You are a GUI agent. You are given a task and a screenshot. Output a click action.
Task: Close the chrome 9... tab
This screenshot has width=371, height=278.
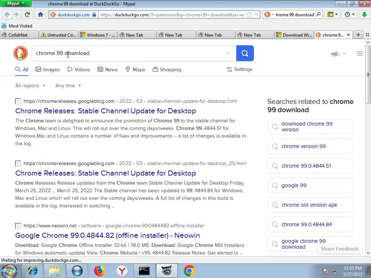coord(348,35)
